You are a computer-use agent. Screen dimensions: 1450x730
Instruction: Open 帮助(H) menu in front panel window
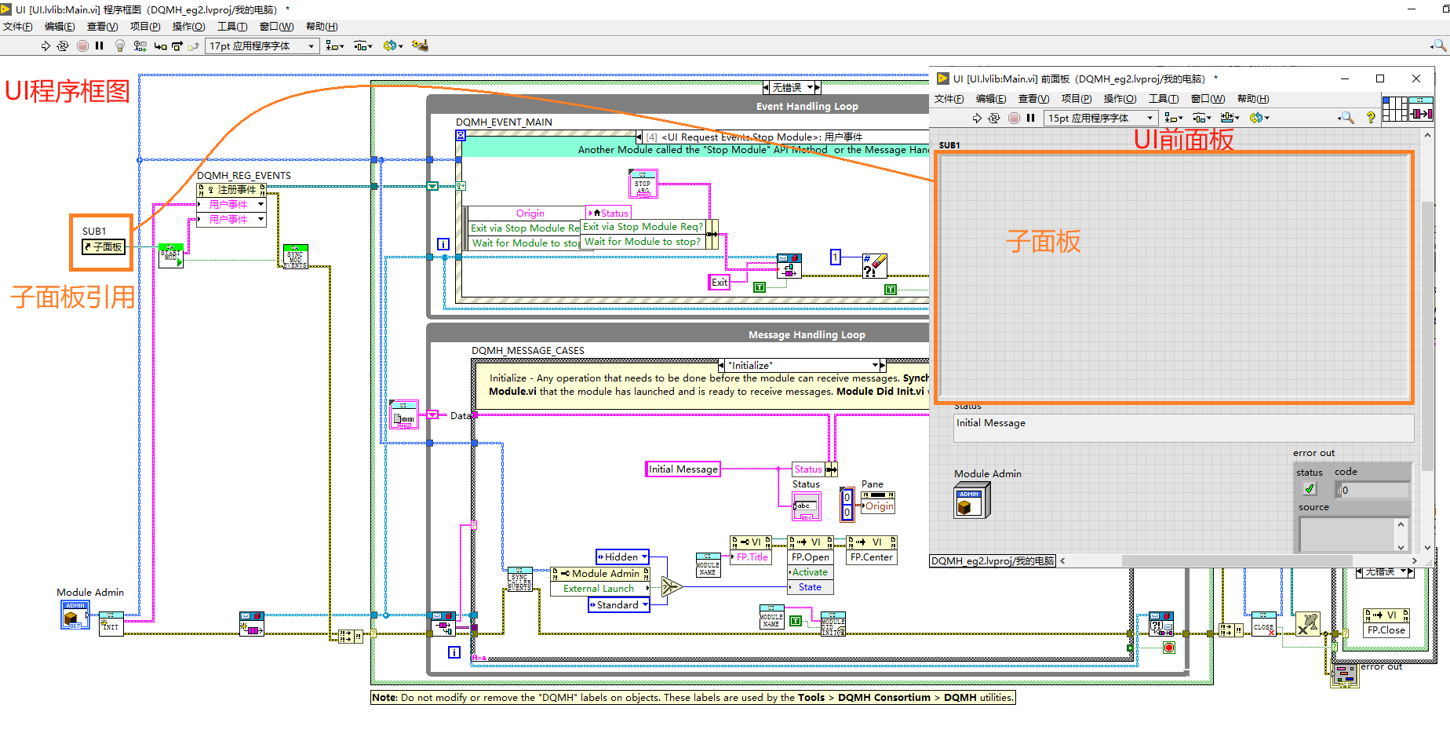point(1253,99)
